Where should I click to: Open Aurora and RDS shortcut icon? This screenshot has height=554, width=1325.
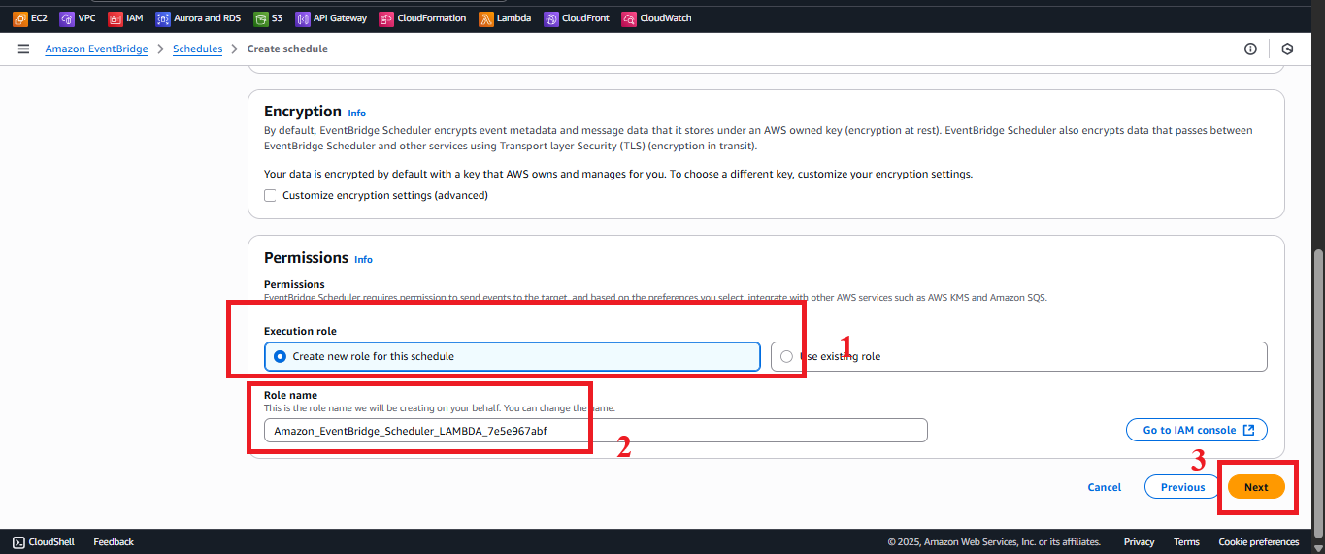pos(163,18)
